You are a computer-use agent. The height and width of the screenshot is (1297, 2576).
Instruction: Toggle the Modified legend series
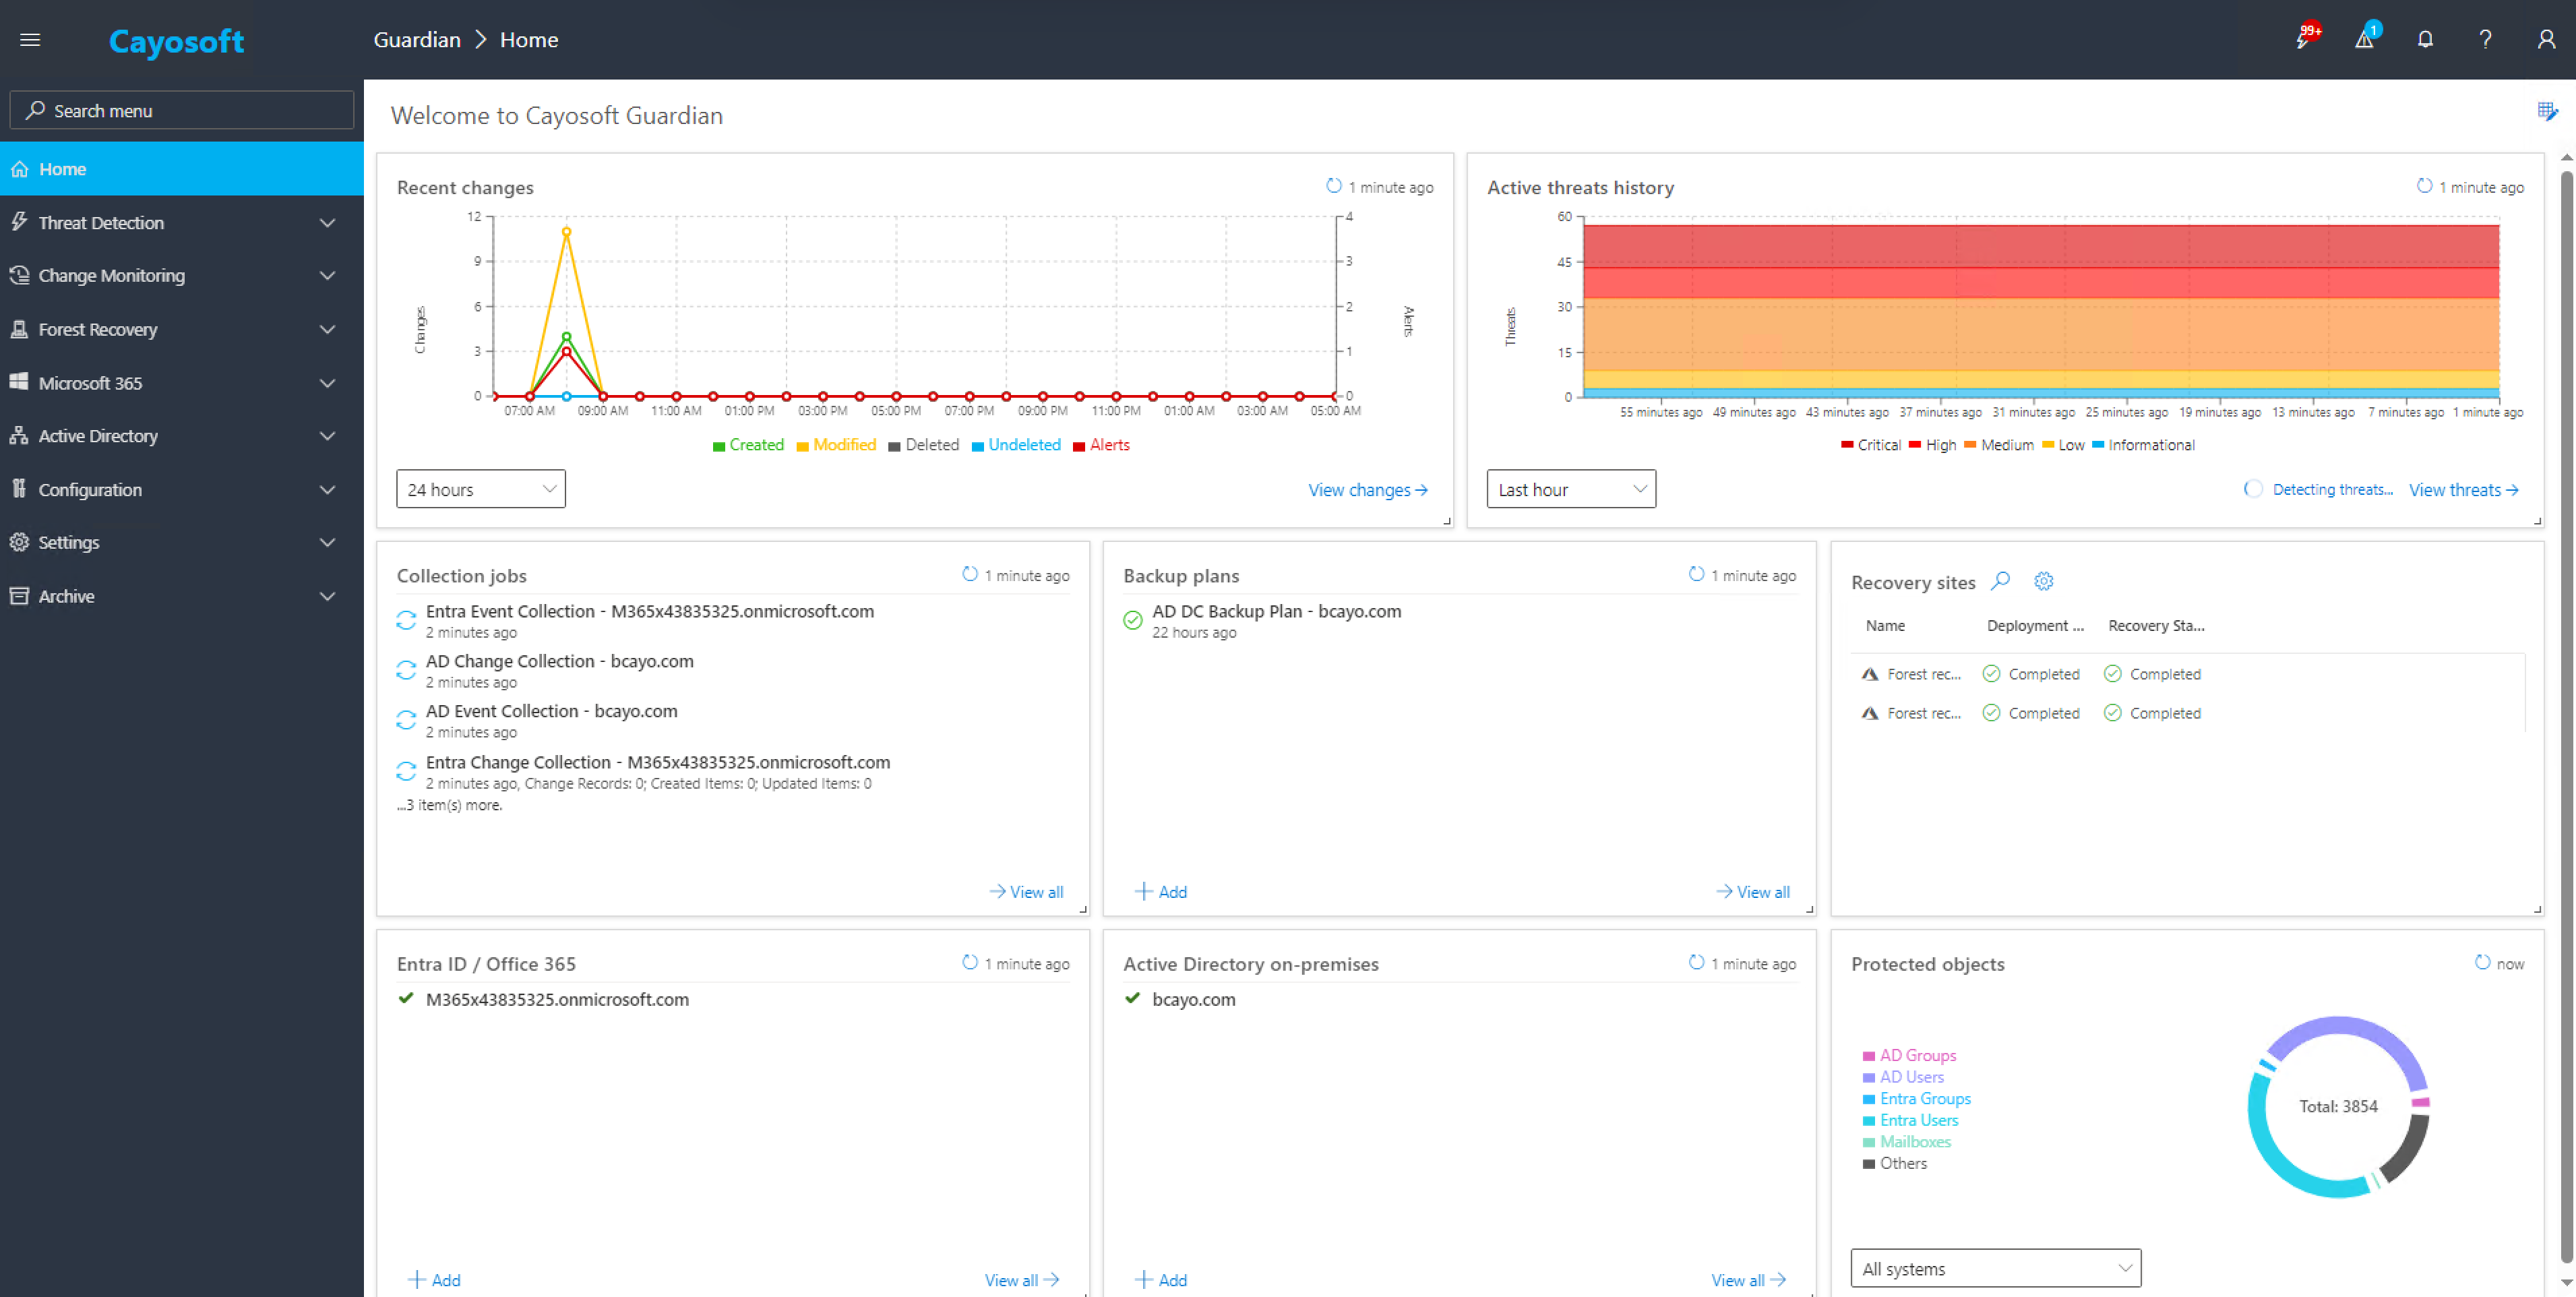tap(836, 445)
